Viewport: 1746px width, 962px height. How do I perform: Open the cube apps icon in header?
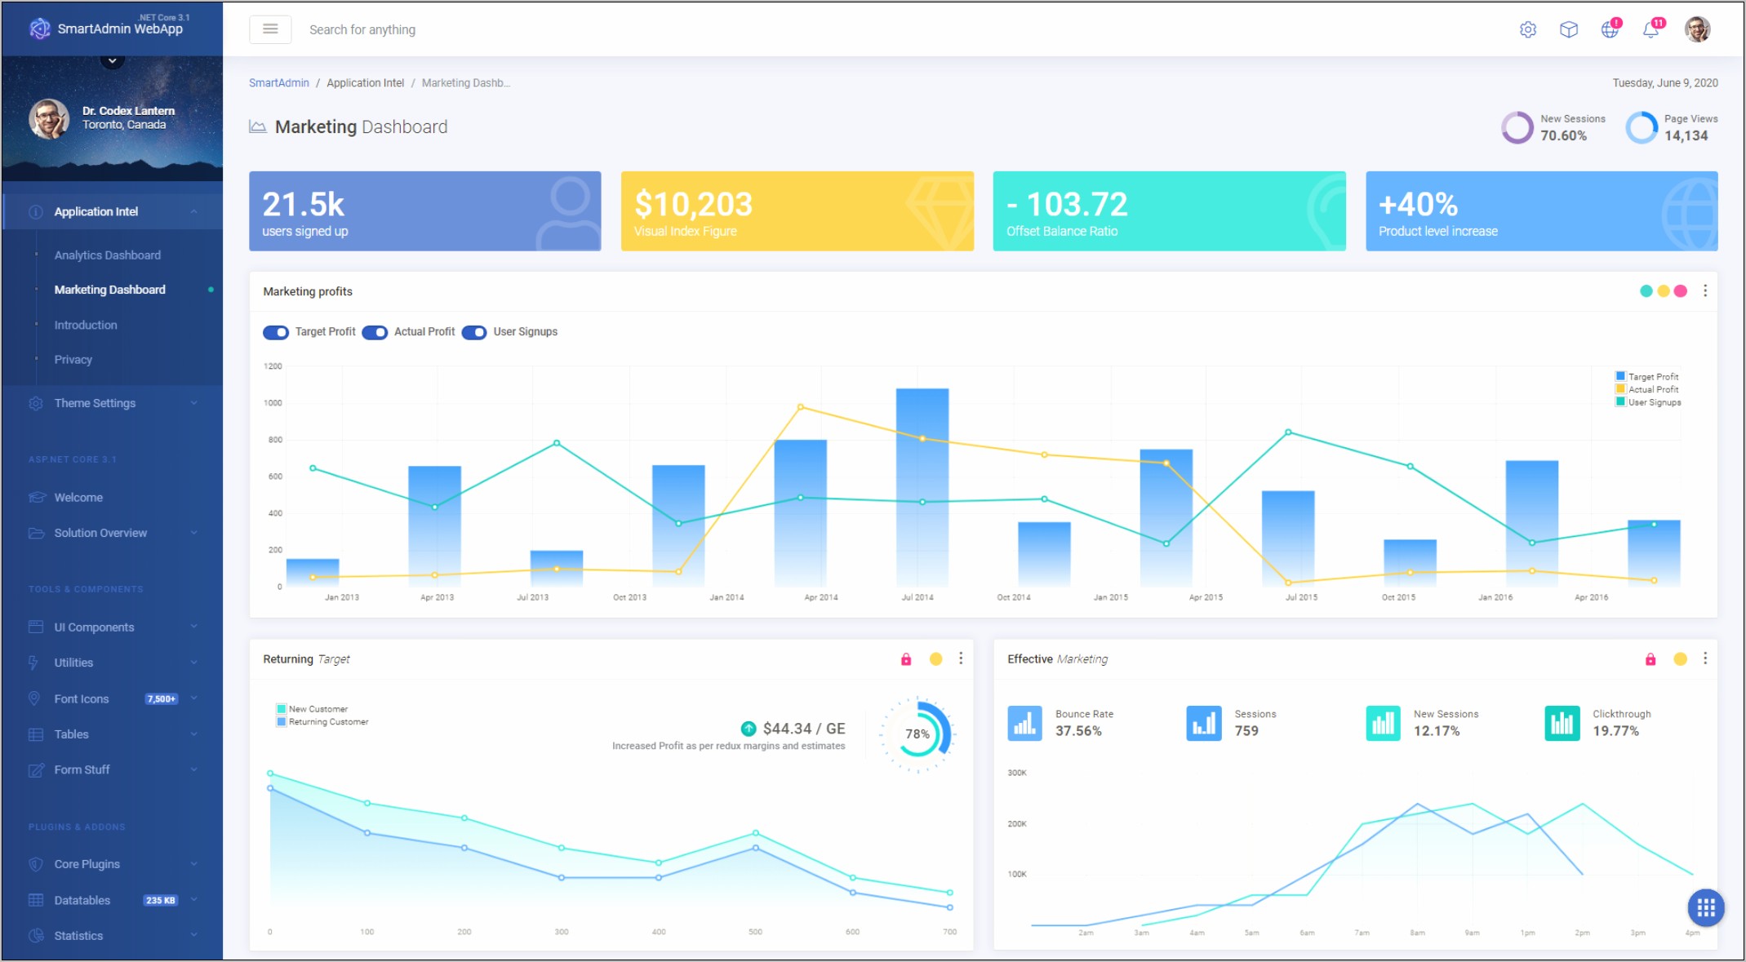tap(1568, 30)
